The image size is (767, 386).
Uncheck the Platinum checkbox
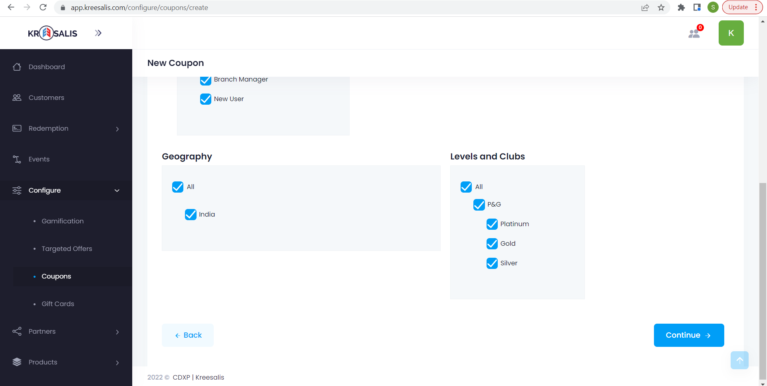(x=492, y=224)
